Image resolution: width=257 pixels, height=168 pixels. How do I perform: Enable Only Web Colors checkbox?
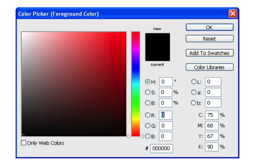pos(24,143)
